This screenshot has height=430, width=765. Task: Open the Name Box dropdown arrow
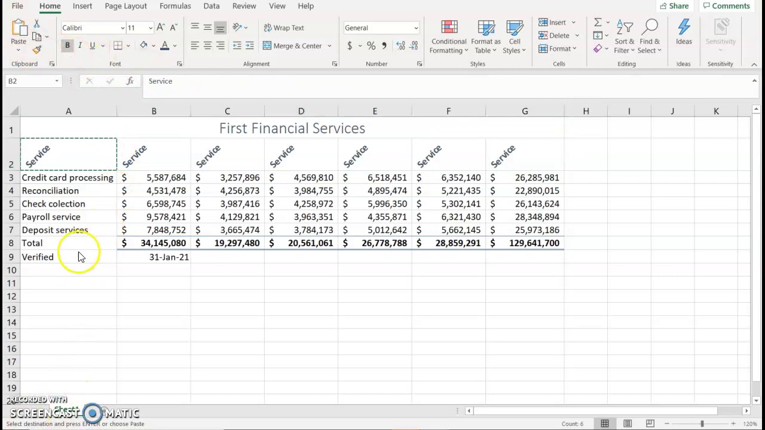point(57,81)
